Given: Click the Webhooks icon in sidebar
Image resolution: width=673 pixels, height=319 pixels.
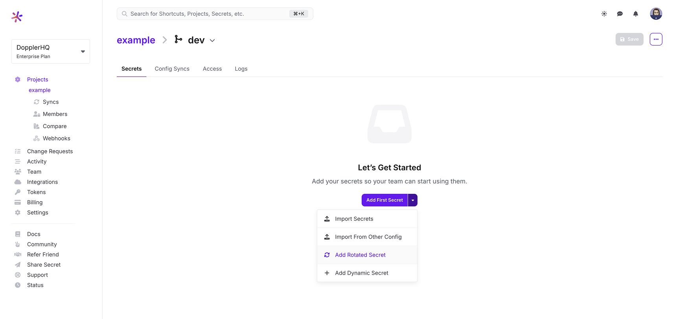Looking at the screenshot, I should (x=37, y=139).
